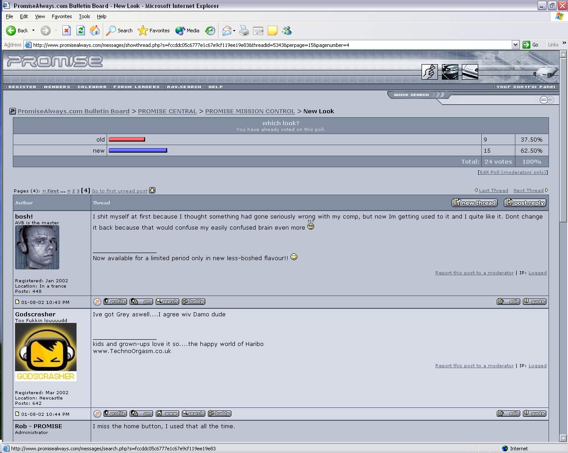Click the Print icon in toolbar
568x453 pixels.
[244, 31]
